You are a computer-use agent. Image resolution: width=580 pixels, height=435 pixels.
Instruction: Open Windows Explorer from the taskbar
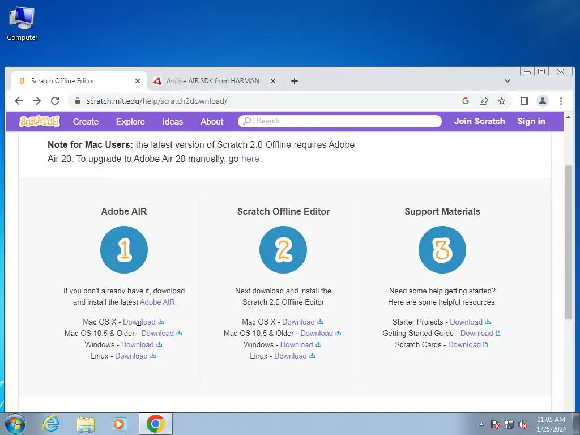[x=86, y=424]
